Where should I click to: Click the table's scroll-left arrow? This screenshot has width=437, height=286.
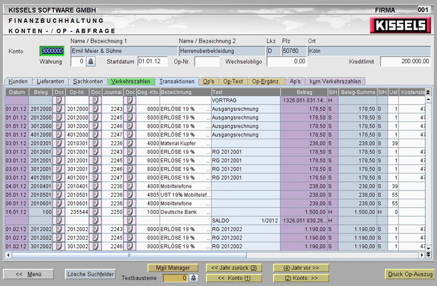click(8, 255)
